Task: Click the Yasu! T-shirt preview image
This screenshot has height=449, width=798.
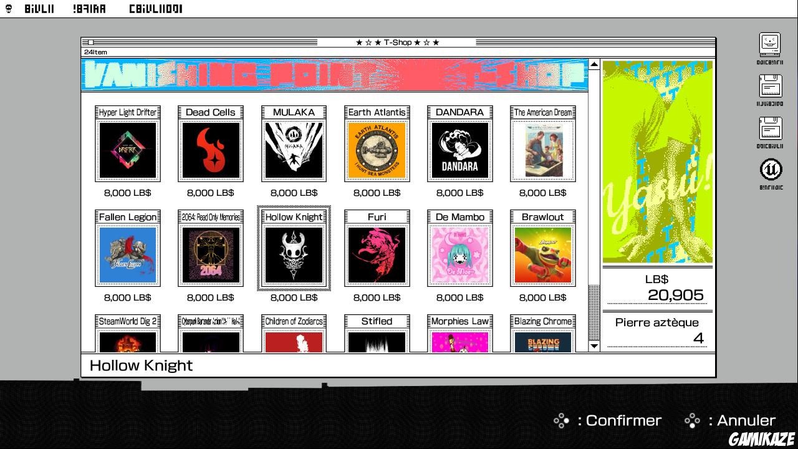Action: [658, 162]
